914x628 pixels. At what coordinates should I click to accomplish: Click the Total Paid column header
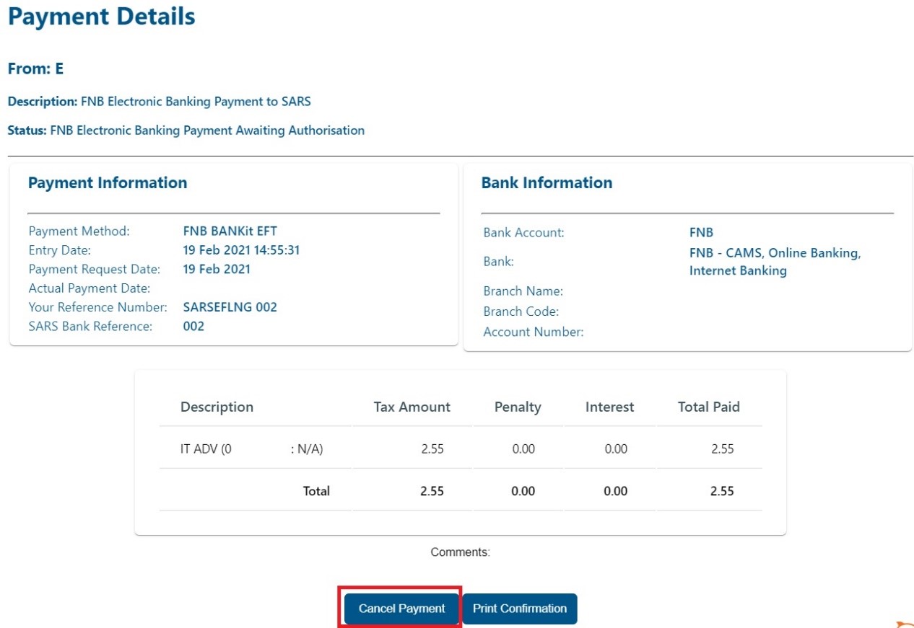[708, 407]
